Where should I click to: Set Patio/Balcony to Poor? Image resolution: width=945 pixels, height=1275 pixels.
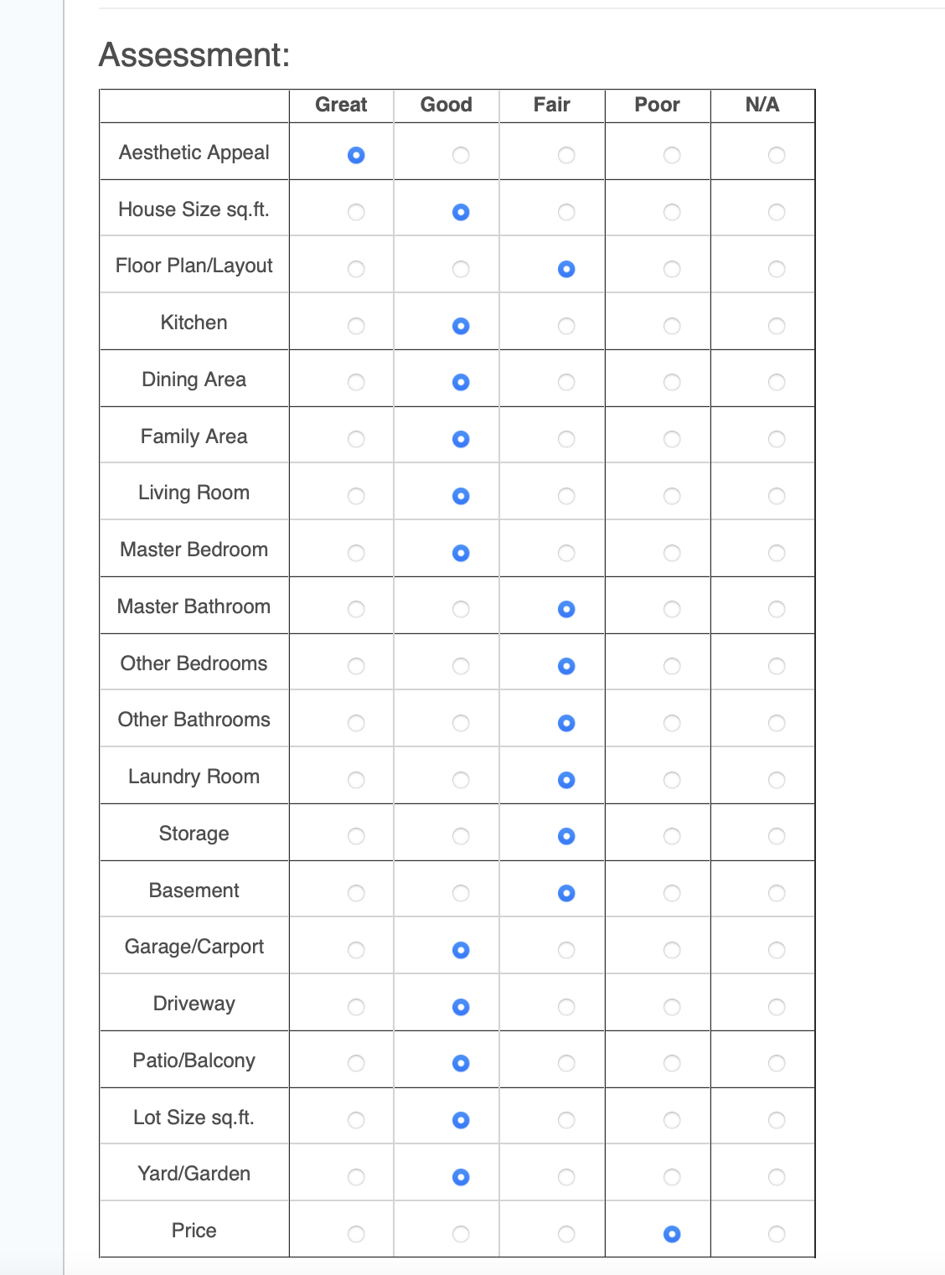click(672, 1063)
